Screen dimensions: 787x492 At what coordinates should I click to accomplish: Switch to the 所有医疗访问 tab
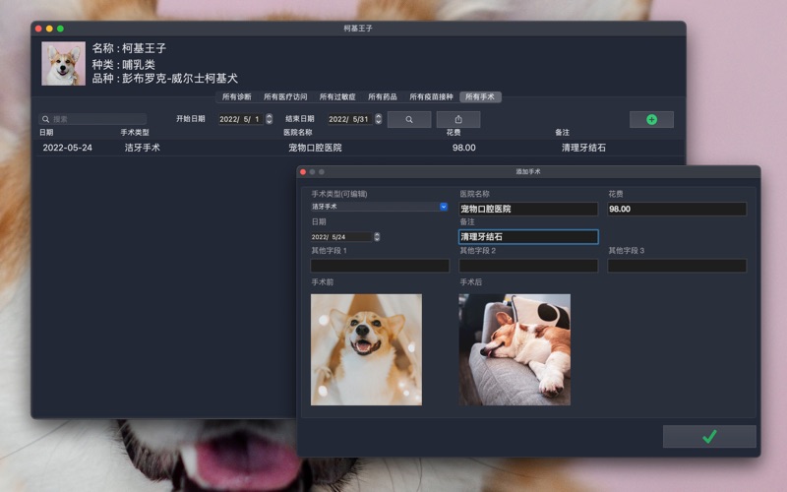[x=285, y=96]
